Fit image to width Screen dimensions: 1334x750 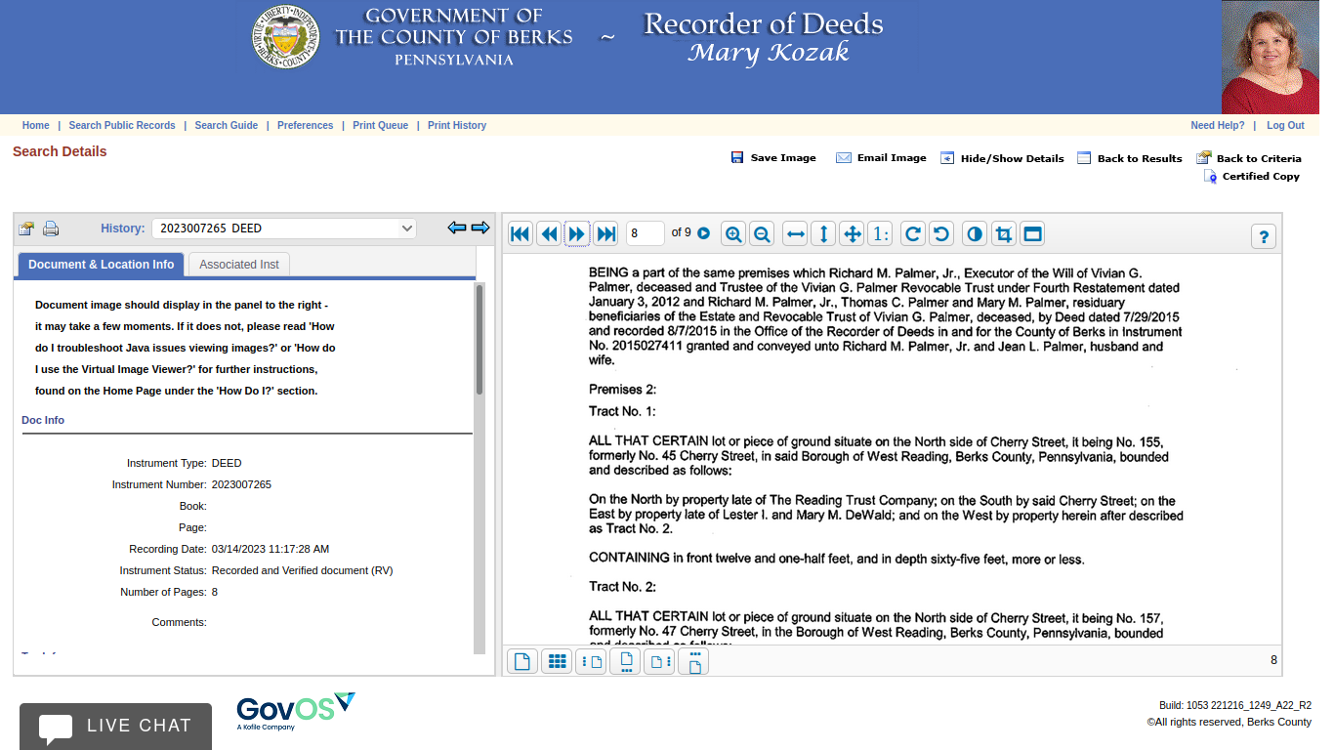pos(796,234)
